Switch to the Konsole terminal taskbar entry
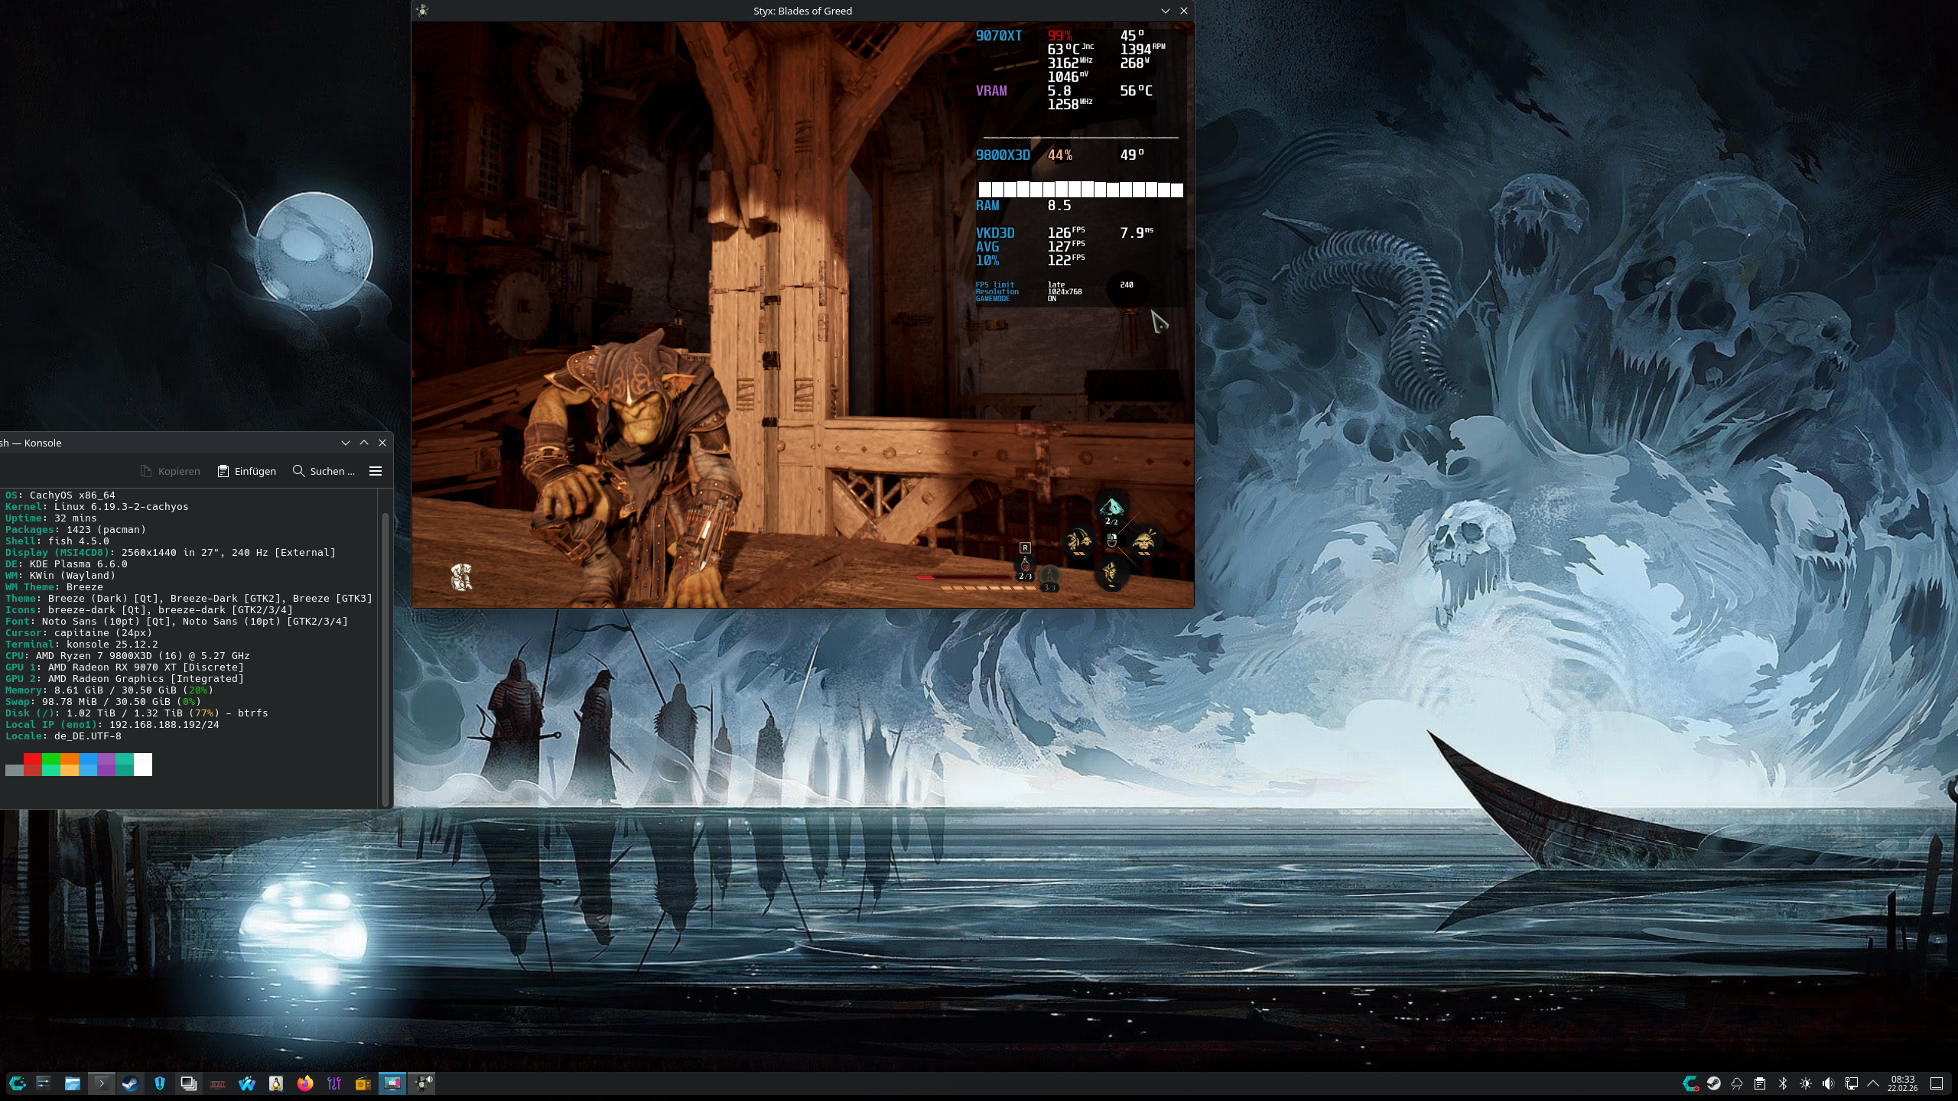The width and height of the screenshot is (1958, 1101). point(102,1083)
